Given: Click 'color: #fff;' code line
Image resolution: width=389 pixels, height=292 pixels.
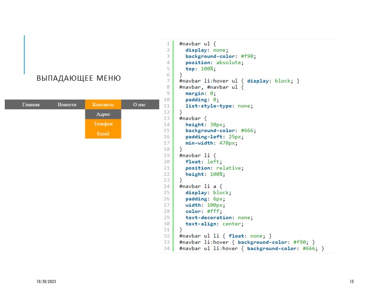Looking at the screenshot, I should pyautogui.click(x=204, y=211).
